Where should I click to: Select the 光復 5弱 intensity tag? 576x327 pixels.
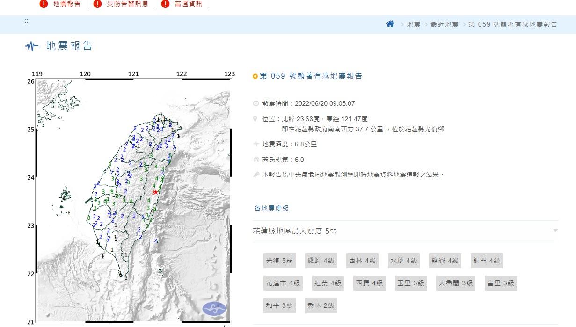(279, 261)
